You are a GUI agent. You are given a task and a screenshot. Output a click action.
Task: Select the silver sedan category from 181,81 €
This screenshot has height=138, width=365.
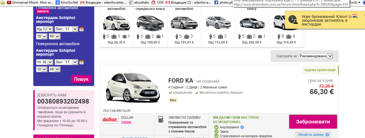pos(184,23)
